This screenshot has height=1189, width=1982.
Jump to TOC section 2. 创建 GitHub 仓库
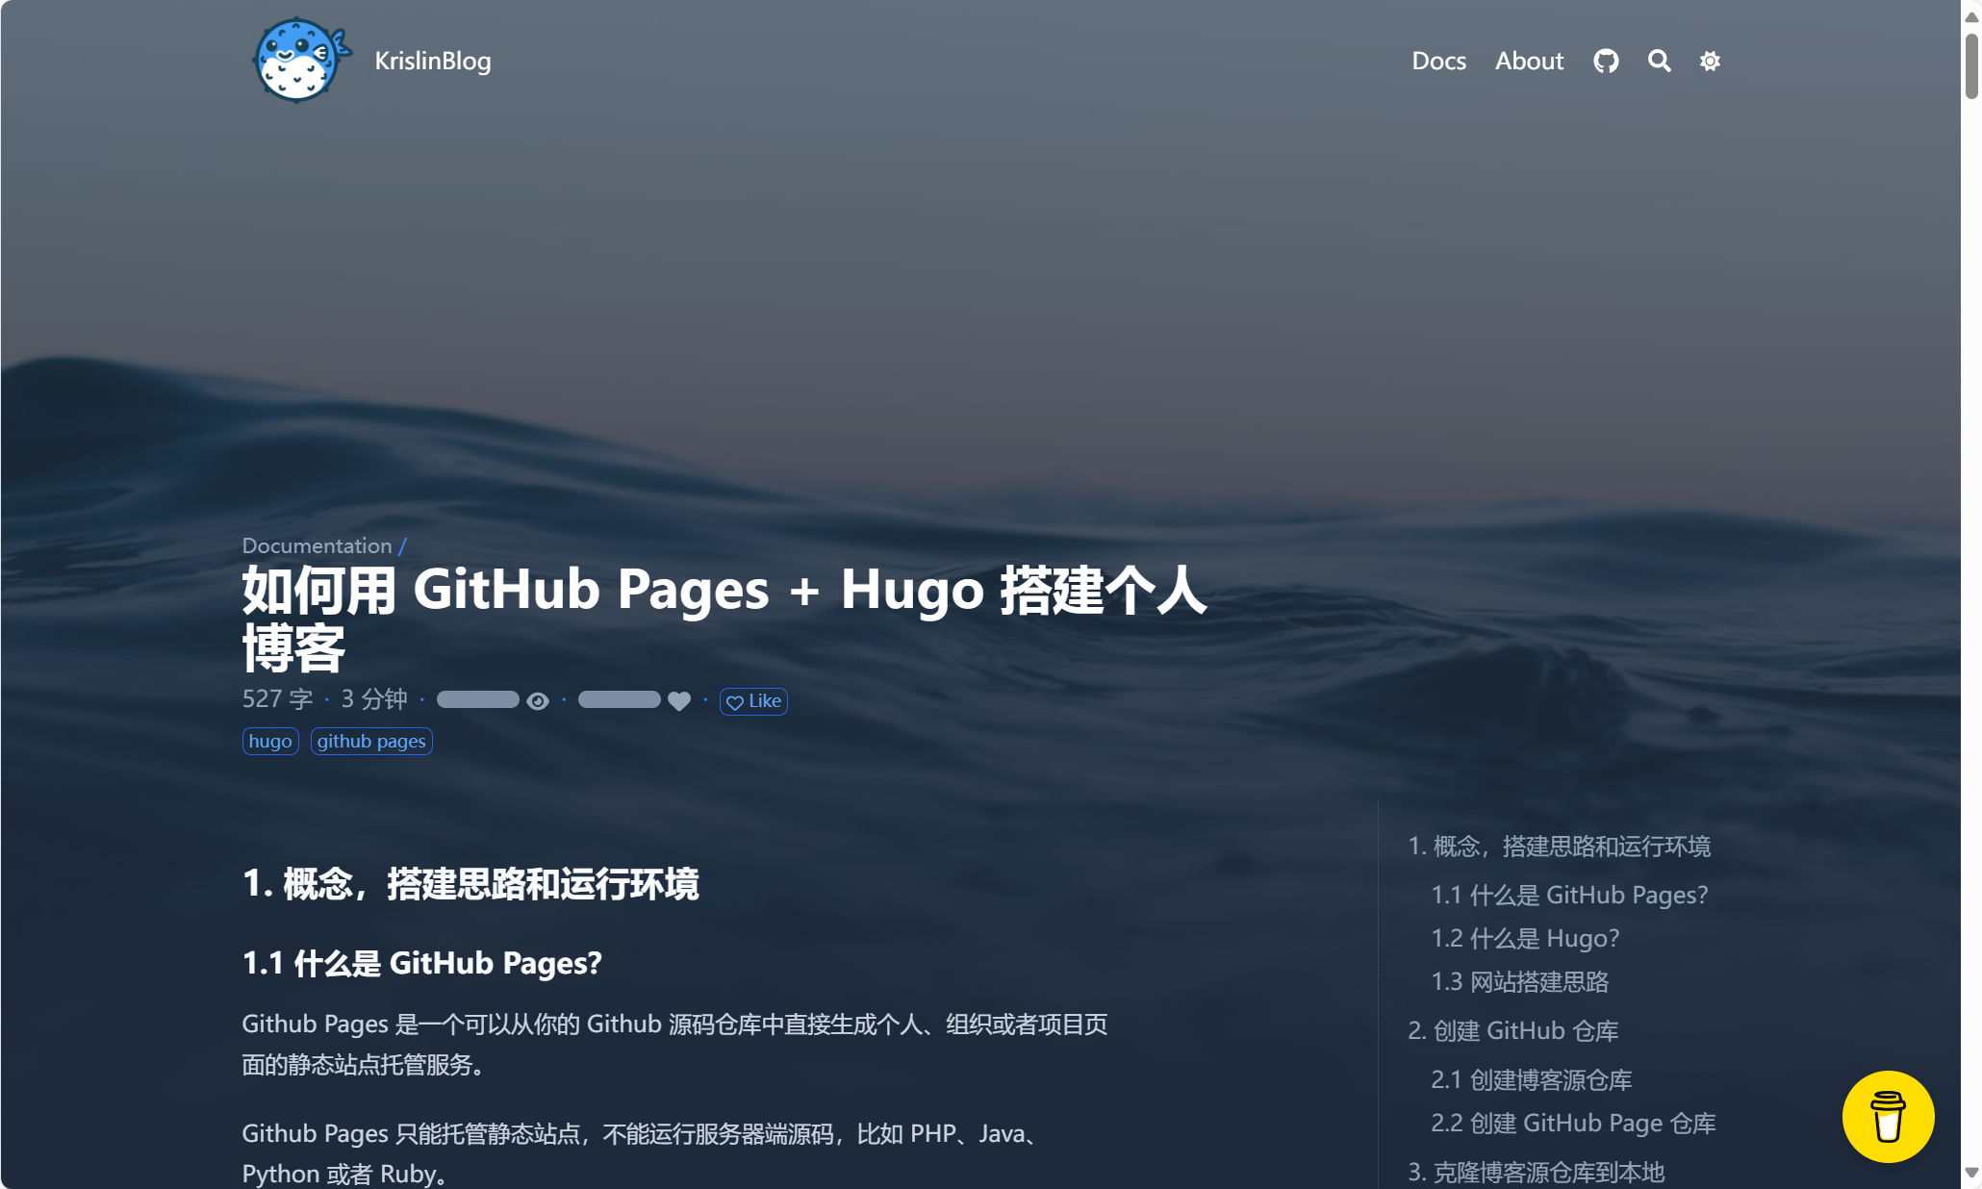pos(1512,1030)
